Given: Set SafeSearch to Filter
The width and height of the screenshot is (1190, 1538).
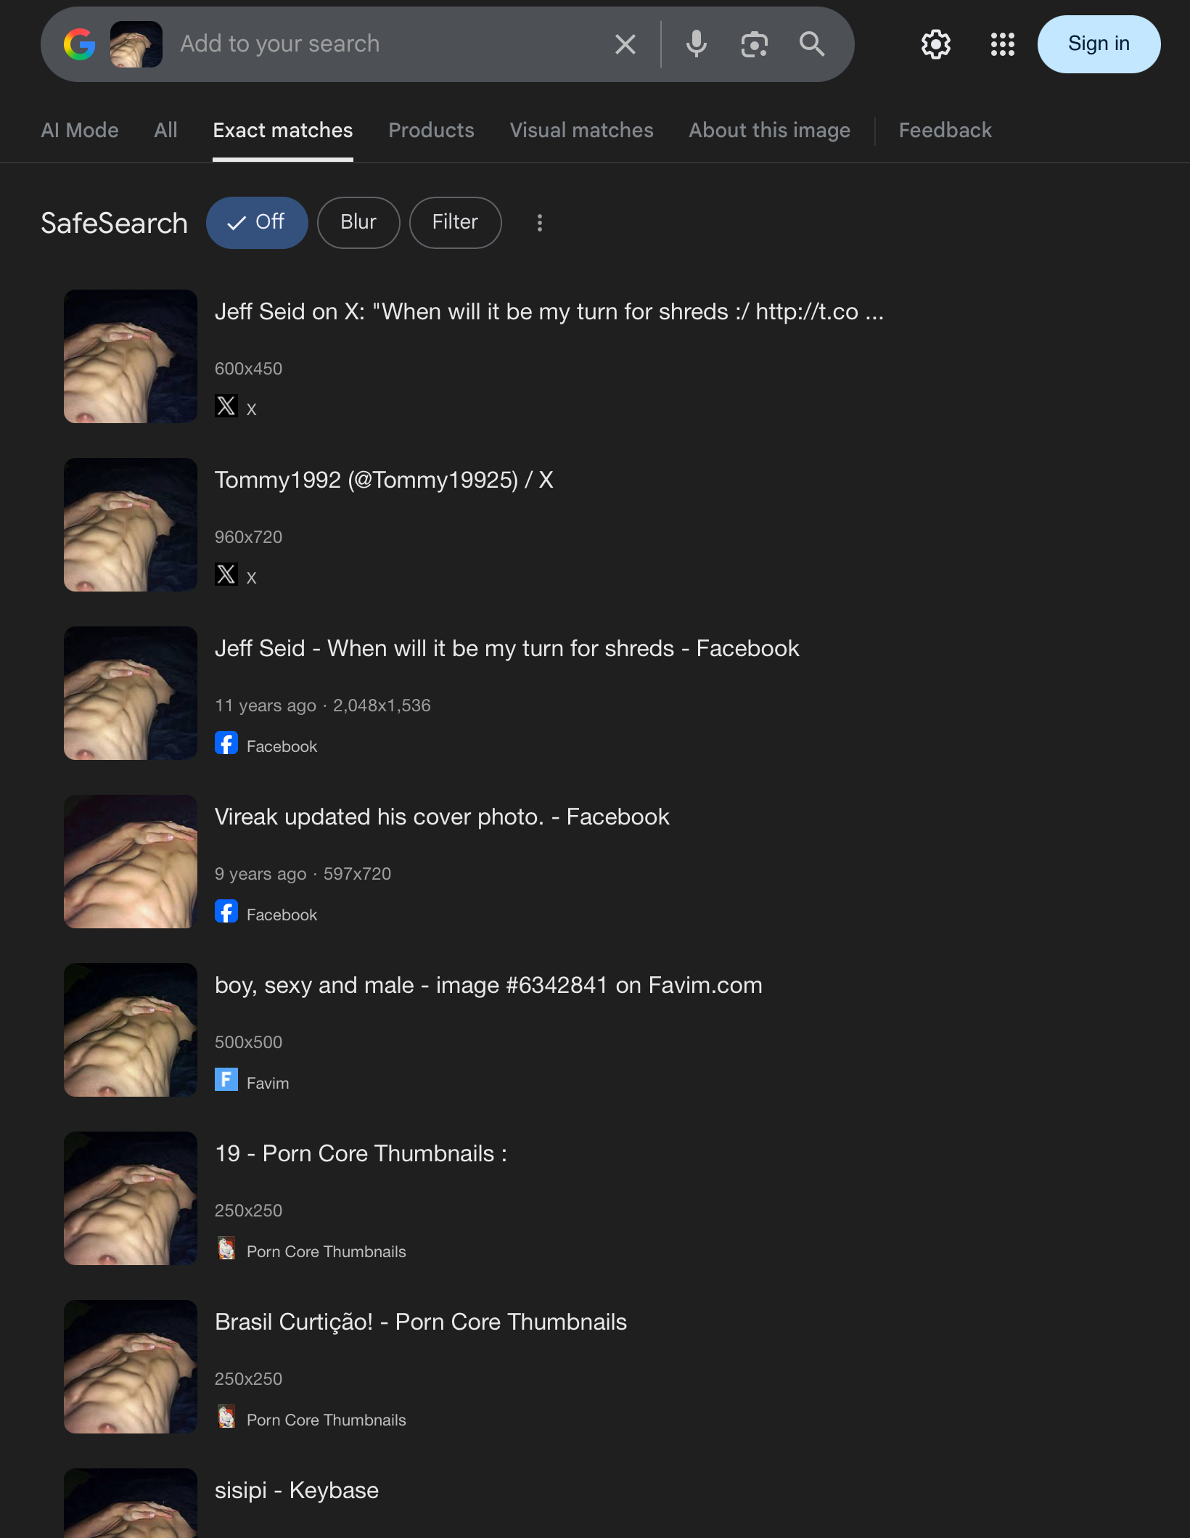Looking at the screenshot, I should [455, 222].
